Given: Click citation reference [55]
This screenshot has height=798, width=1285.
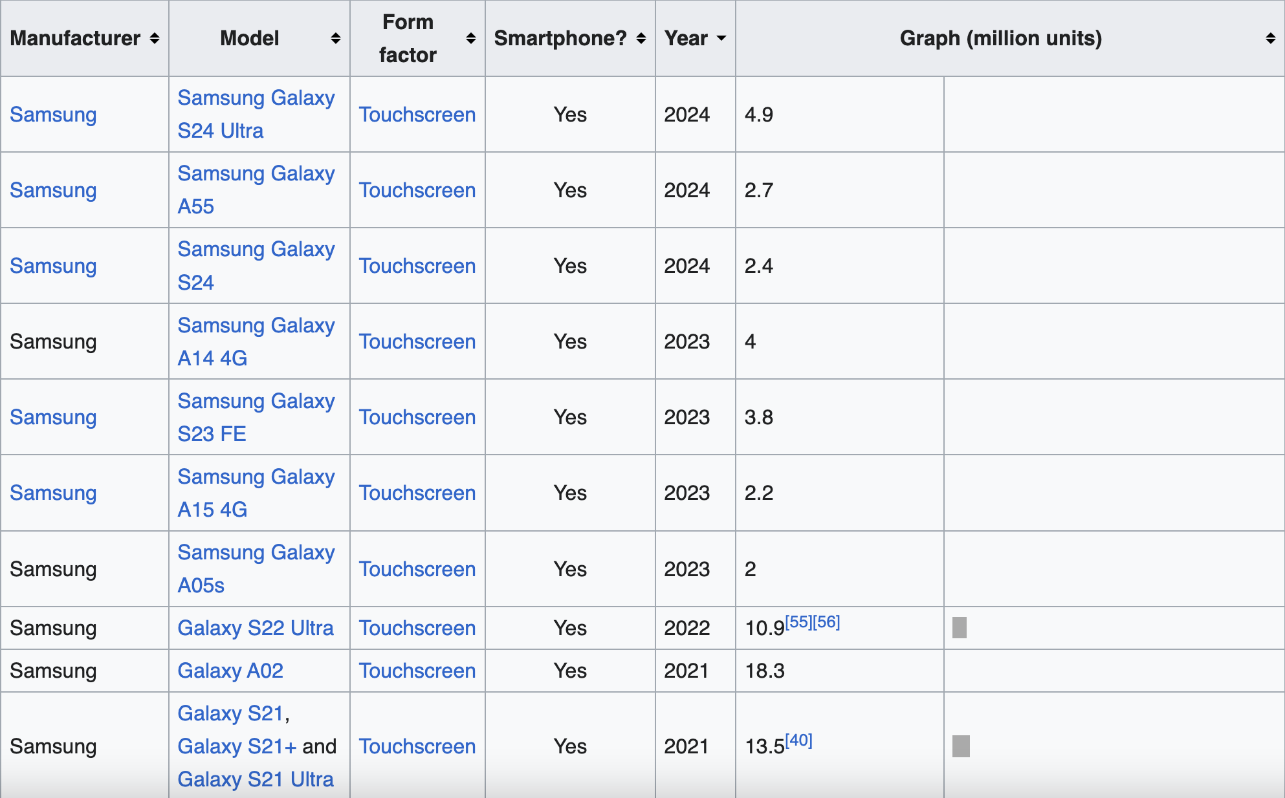Looking at the screenshot, I should point(798,622).
